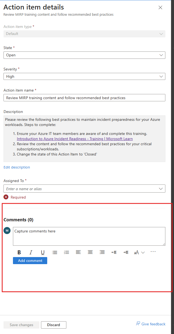Open the Edit description link
The height and width of the screenshot is (334, 174).
click(17, 167)
